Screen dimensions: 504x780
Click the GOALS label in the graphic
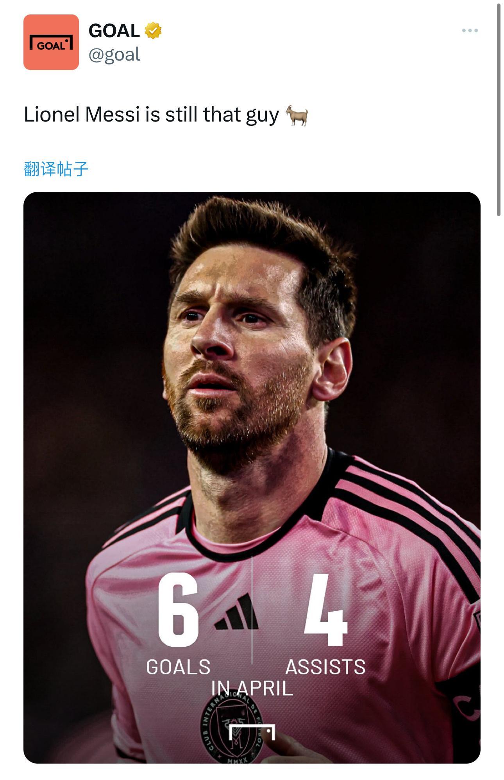[178, 667]
